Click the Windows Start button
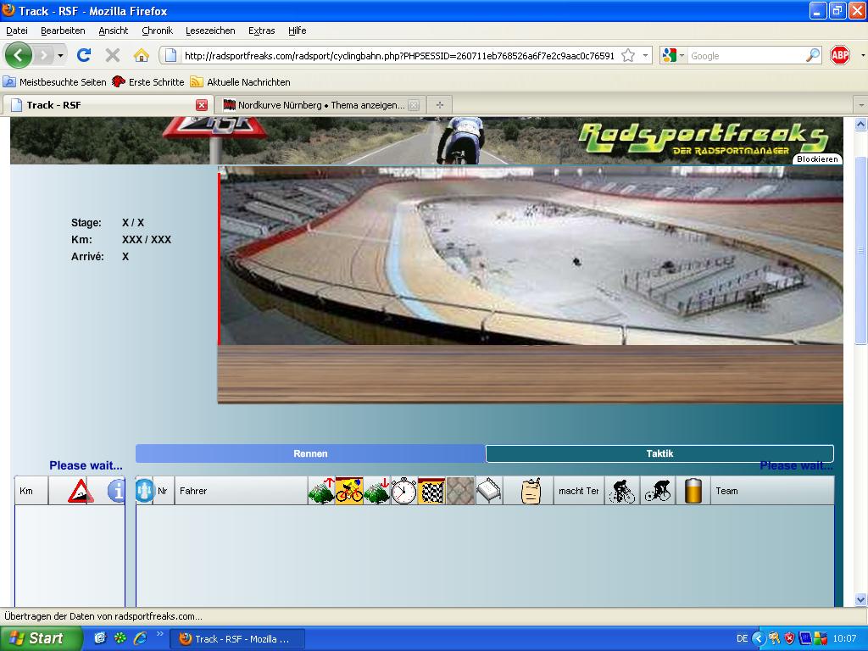The width and height of the screenshot is (868, 651). pyautogui.click(x=41, y=638)
